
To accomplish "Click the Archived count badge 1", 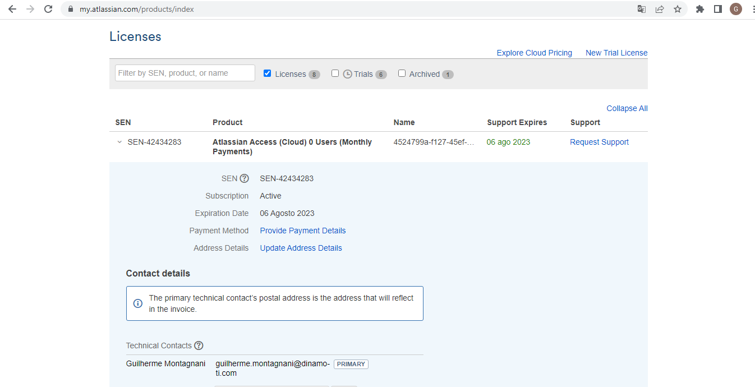I will pos(448,75).
